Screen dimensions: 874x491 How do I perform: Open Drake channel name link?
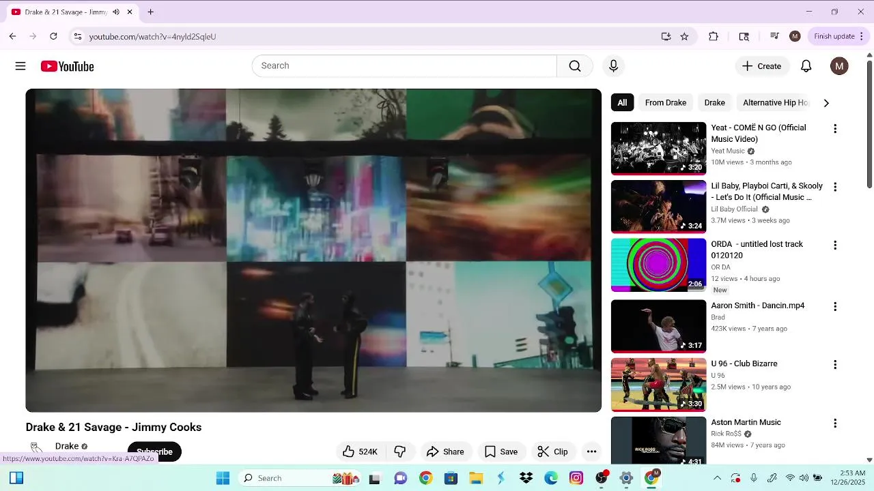[67, 446]
